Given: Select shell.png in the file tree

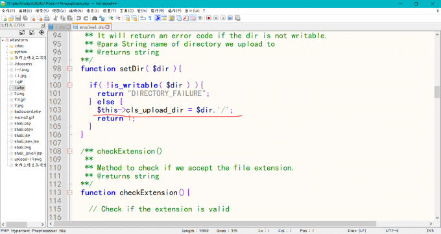Looking at the screenshot, I should (23, 147).
